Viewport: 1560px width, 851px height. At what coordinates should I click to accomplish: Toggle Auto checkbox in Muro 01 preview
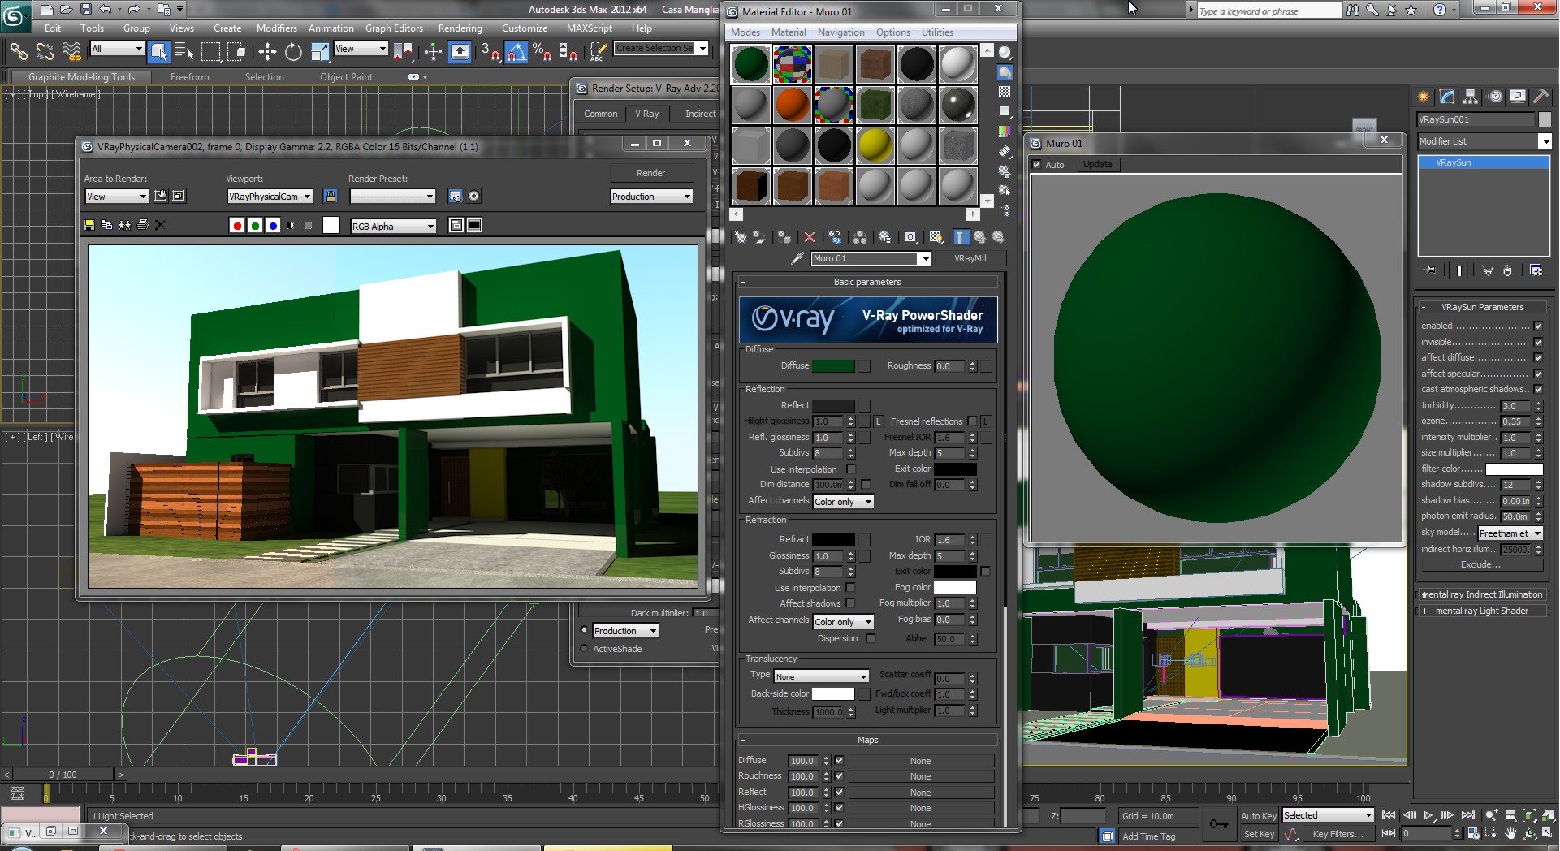[1036, 164]
